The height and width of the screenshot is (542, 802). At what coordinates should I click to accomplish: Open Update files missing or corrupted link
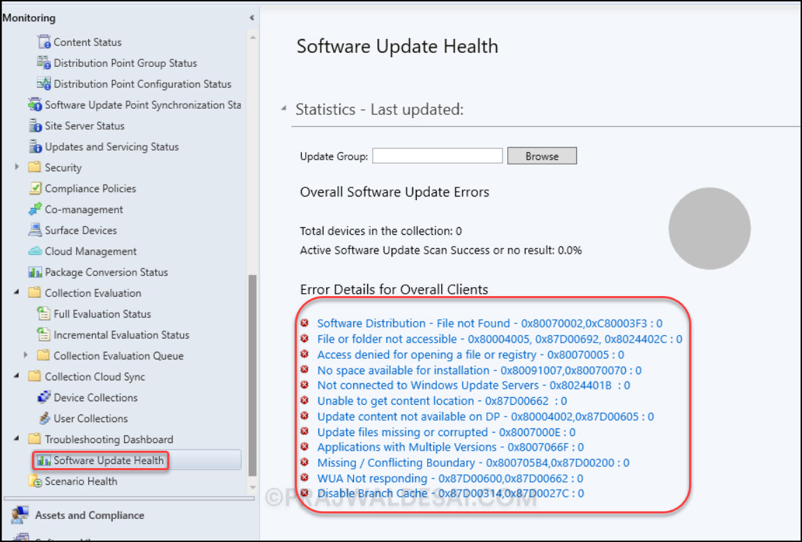point(446,432)
